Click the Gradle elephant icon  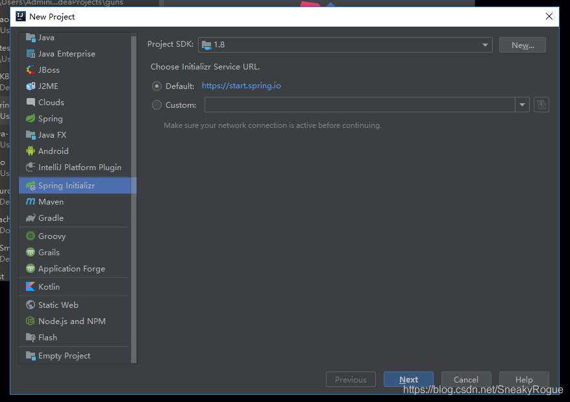31,218
